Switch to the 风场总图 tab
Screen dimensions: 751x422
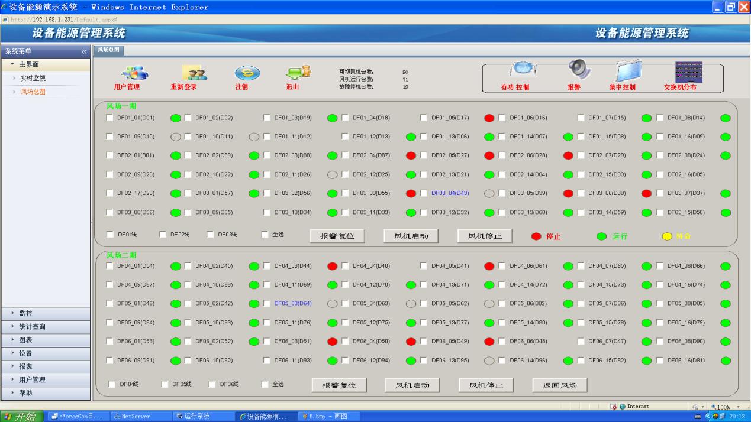click(108, 50)
